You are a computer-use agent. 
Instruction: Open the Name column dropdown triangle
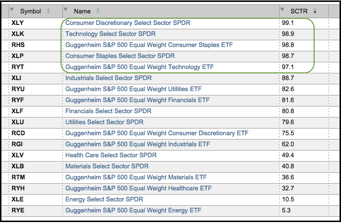click(66, 10)
